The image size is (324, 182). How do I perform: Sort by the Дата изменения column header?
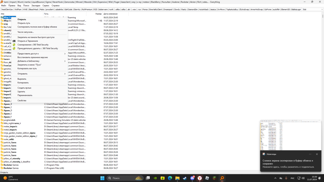[116, 14]
